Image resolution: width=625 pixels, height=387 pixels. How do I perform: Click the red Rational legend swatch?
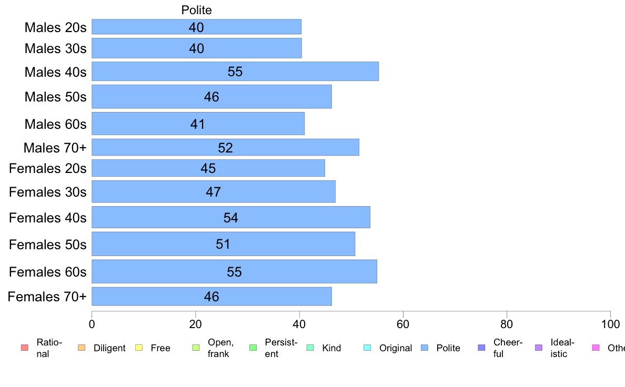25,348
